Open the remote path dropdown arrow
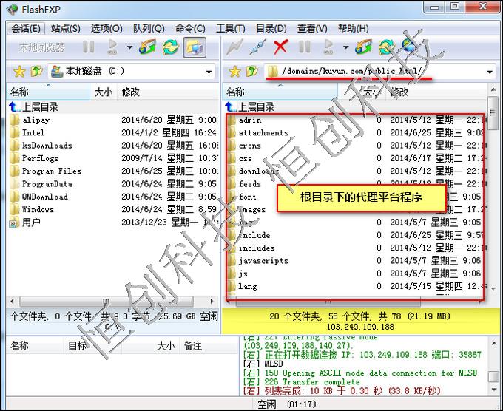The width and height of the screenshot is (503, 411). pyautogui.click(x=490, y=72)
